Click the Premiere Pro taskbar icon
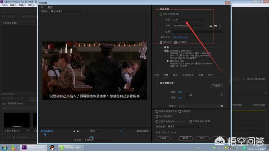This screenshot has width=269, height=151. coord(34,147)
